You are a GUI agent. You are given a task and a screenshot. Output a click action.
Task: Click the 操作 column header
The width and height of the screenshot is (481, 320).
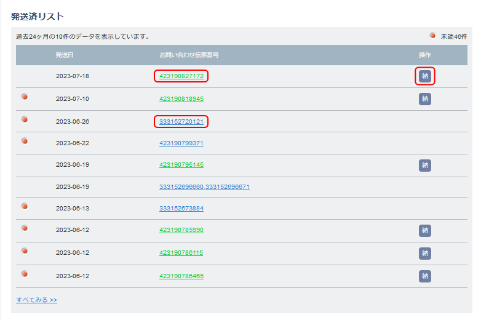pyautogui.click(x=424, y=55)
